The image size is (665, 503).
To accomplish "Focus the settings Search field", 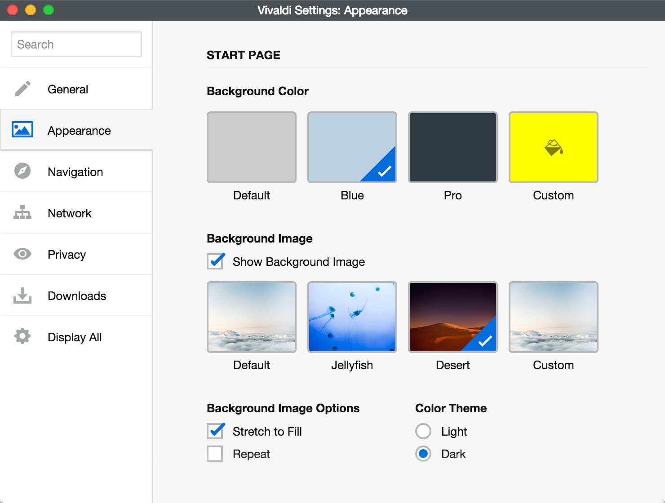I will pyautogui.click(x=76, y=44).
